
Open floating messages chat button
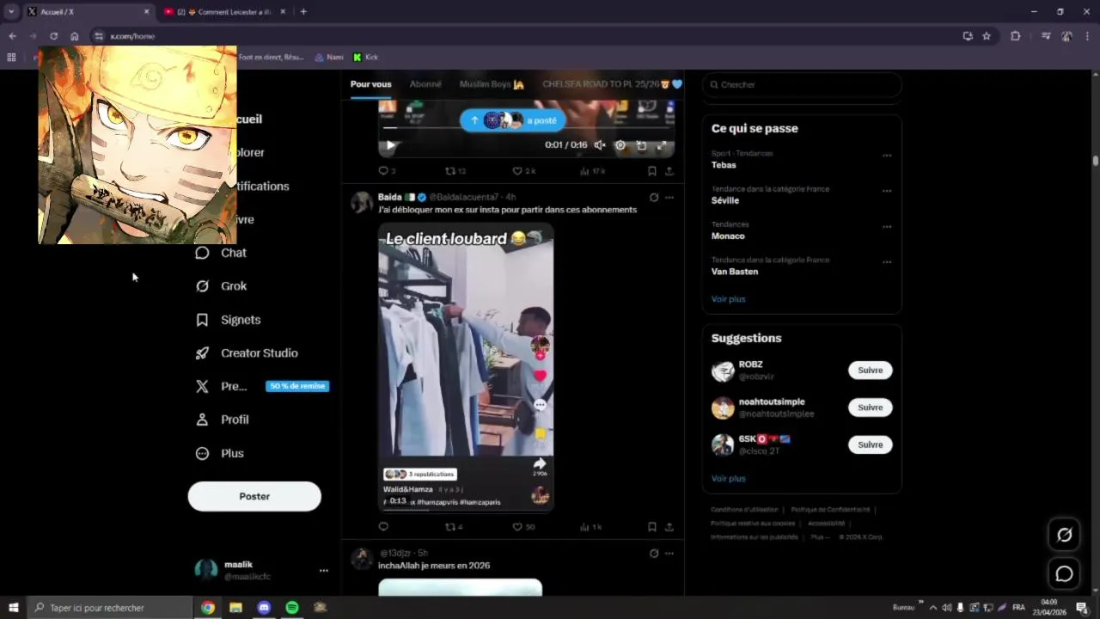click(x=1064, y=574)
